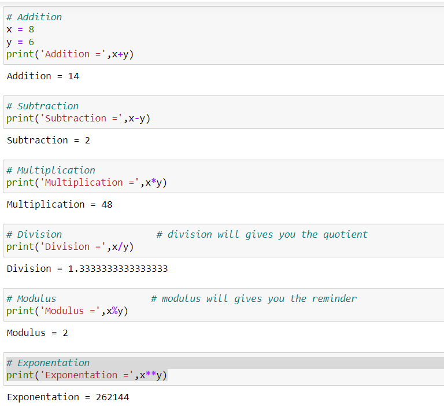Click the print('Addition =',x+y) line

70,54
